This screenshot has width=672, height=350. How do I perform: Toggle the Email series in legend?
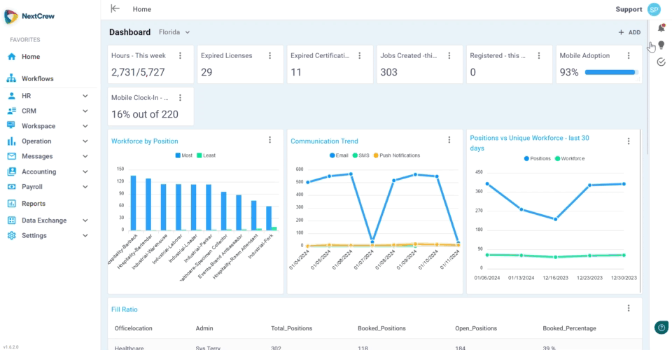[x=339, y=155]
